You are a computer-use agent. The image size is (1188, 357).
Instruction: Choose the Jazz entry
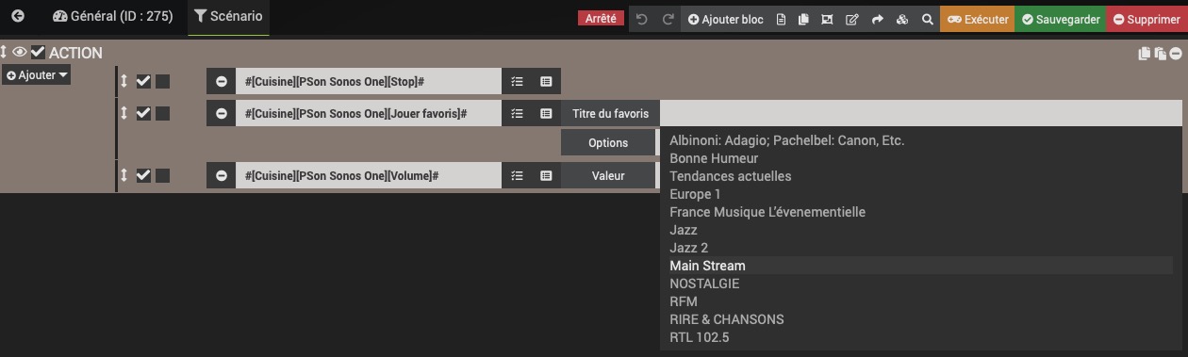tap(920, 230)
